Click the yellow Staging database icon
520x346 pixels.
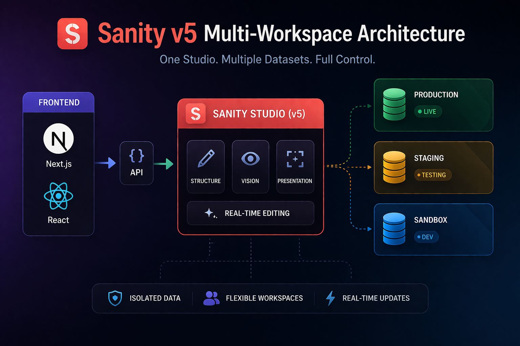tap(394, 167)
